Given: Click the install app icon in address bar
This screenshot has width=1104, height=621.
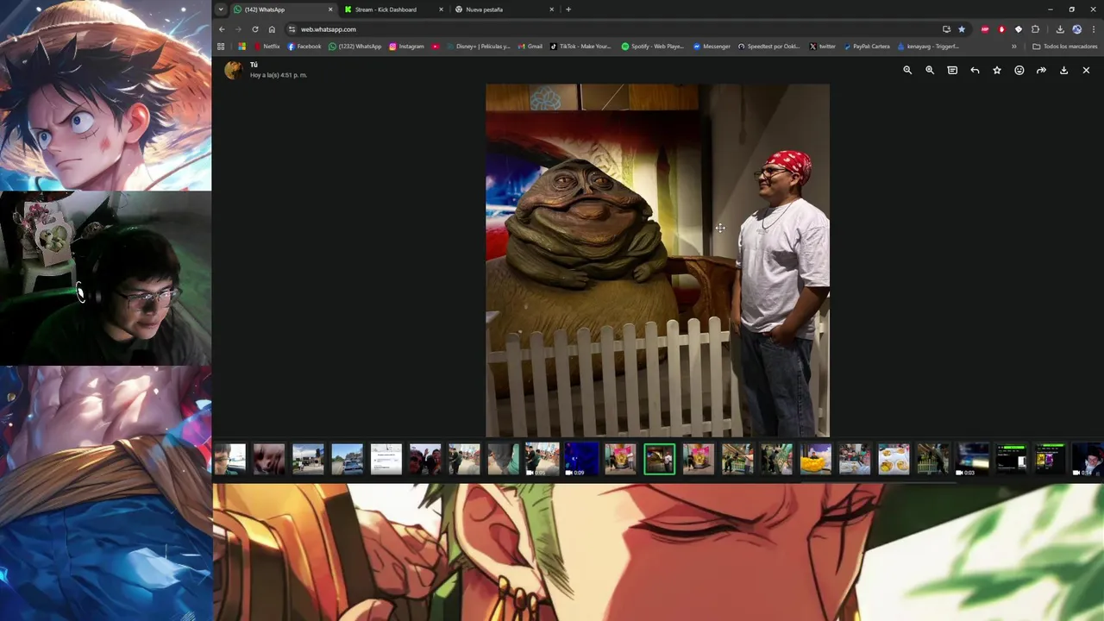Looking at the screenshot, I should click(x=946, y=29).
